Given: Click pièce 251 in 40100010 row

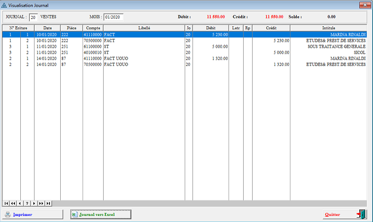Looking at the screenshot, I should (x=65, y=52).
